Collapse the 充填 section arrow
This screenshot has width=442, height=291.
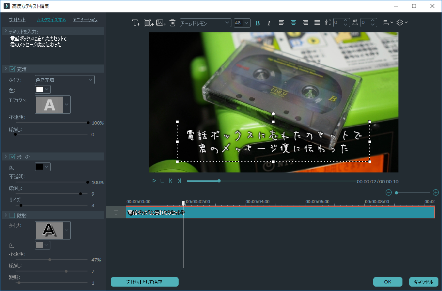[x=5, y=69]
